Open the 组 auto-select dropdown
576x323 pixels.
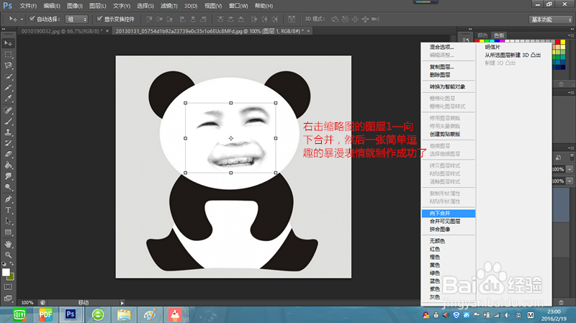point(76,19)
